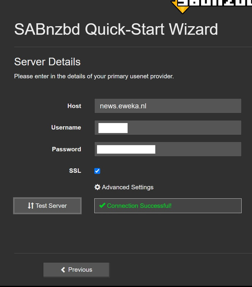
Task: Click the Password label
Action: click(66, 149)
